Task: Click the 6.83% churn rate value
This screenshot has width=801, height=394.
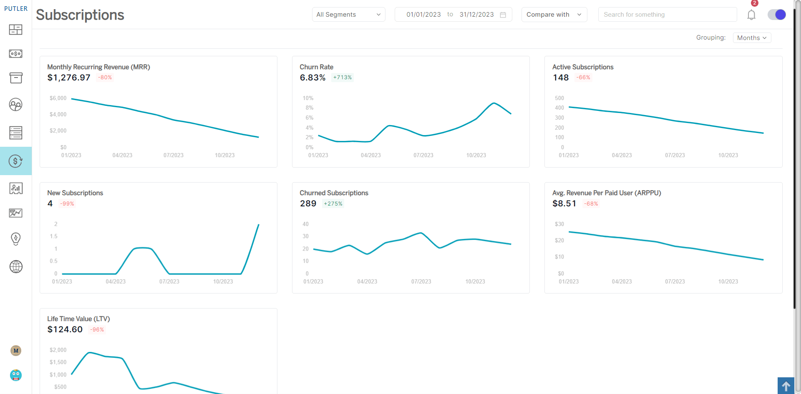Action: pyautogui.click(x=312, y=78)
